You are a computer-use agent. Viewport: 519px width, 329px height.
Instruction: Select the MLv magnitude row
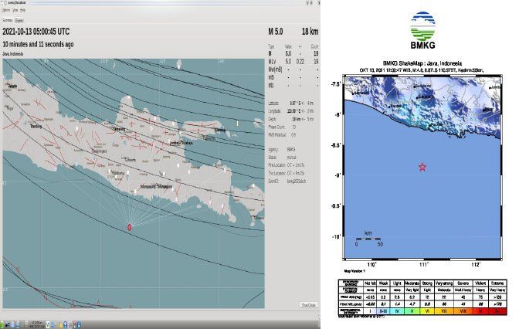point(270,61)
